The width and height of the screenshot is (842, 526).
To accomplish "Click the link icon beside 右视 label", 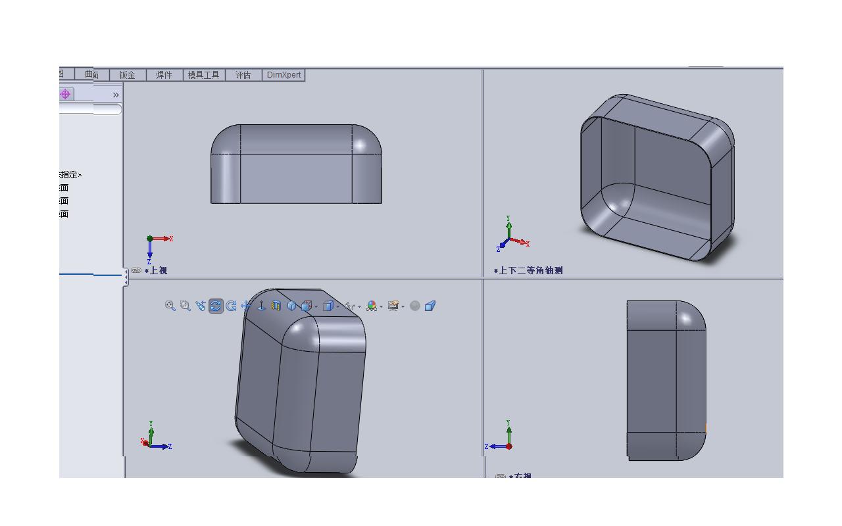I will pyautogui.click(x=501, y=476).
